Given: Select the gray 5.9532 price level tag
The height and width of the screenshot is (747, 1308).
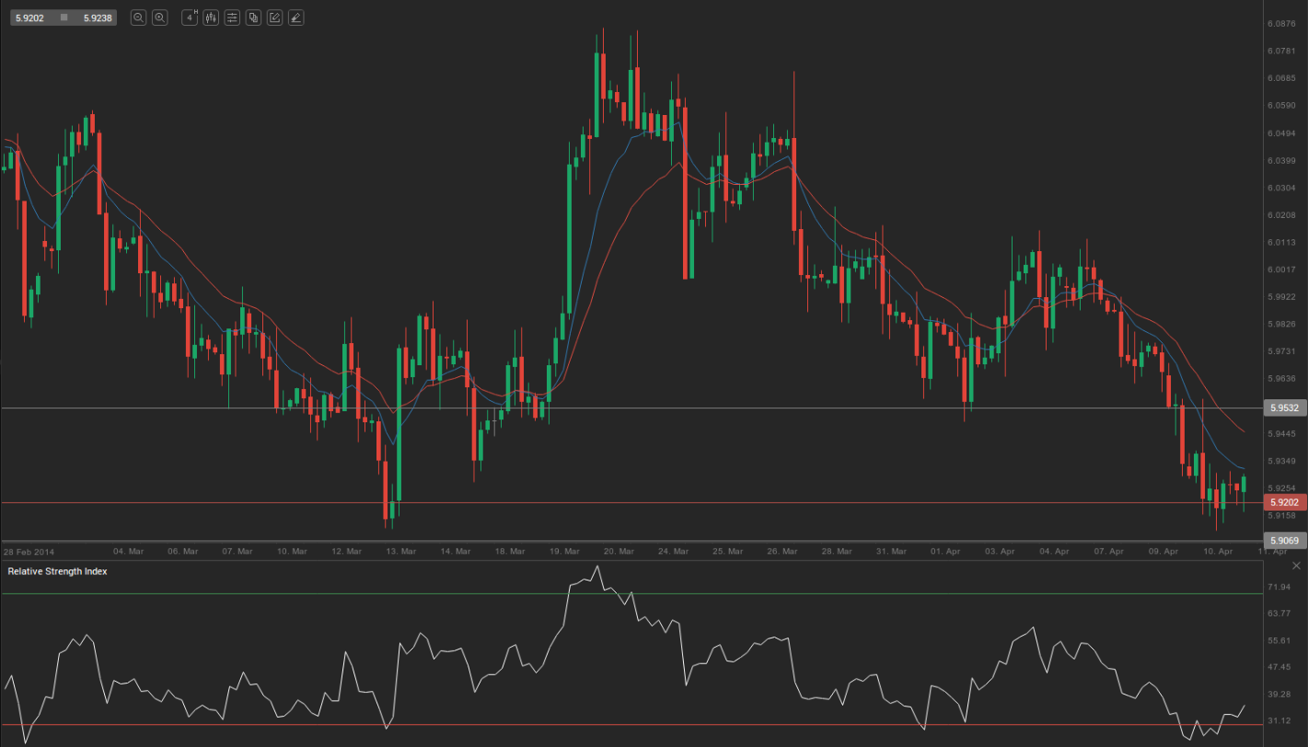Looking at the screenshot, I should click(1284, 408).
